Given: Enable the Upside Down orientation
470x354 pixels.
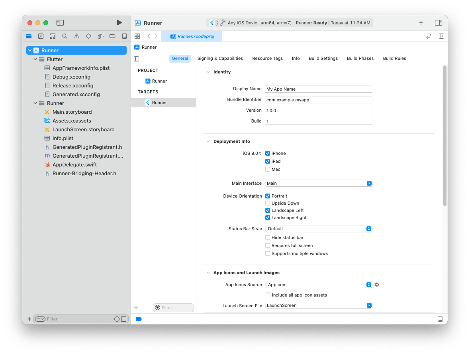Looking at the screenshot, I should pyautogui.click(x=268, y=203).
